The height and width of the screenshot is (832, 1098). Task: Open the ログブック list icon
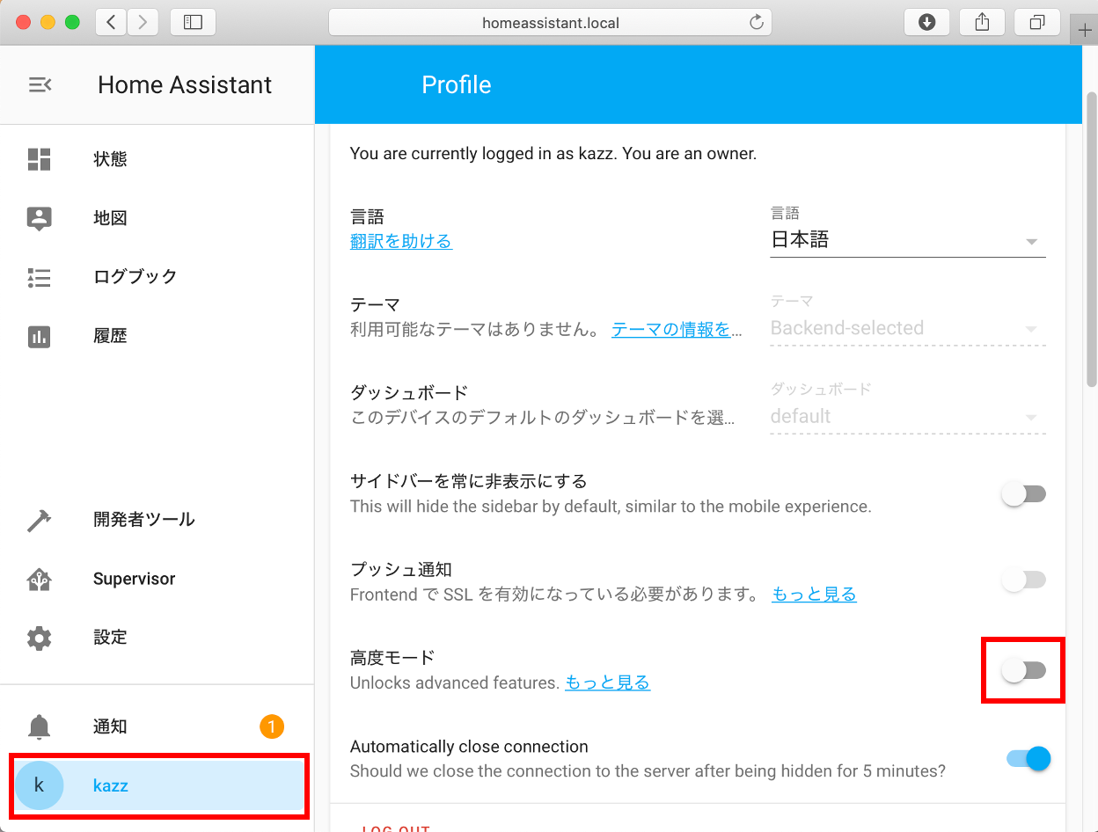pyautogui.click(x=40, y=277)
